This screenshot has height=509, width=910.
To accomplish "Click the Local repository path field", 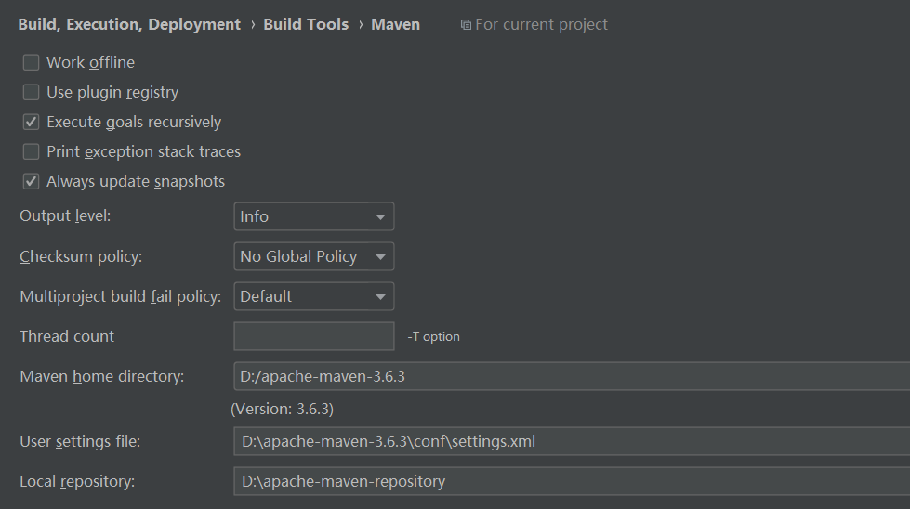I will [x=572, y=481].
